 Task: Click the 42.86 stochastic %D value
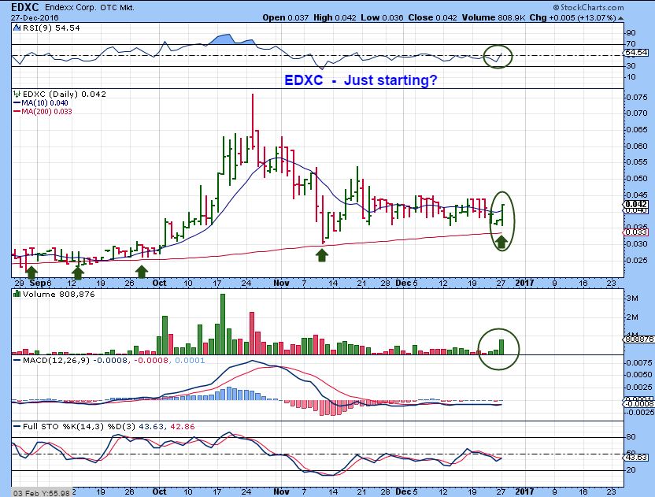(183, 426)
